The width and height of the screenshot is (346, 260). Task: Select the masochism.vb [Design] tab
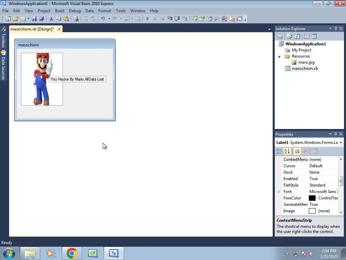point(32,29)
